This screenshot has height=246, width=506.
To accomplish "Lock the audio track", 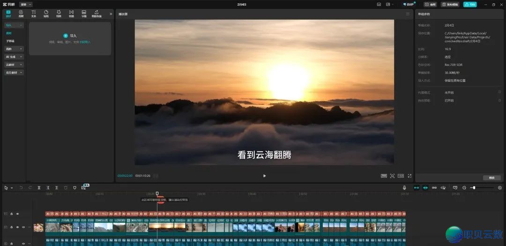I will coord(12,244).
